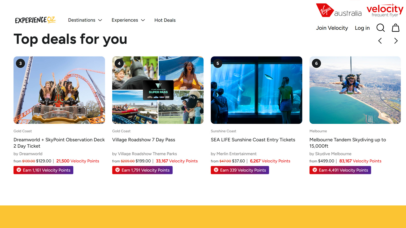Expand the Experiences dropdown menu

(x=128, y=20)
